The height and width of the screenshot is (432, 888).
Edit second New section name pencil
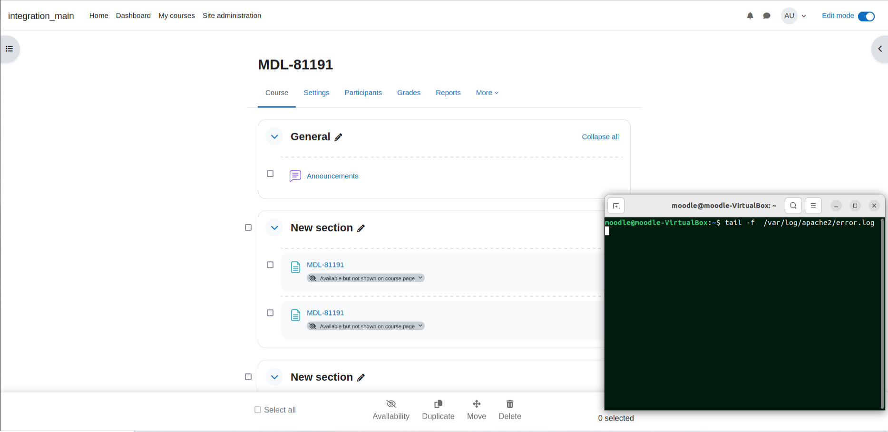click(361, 378)
